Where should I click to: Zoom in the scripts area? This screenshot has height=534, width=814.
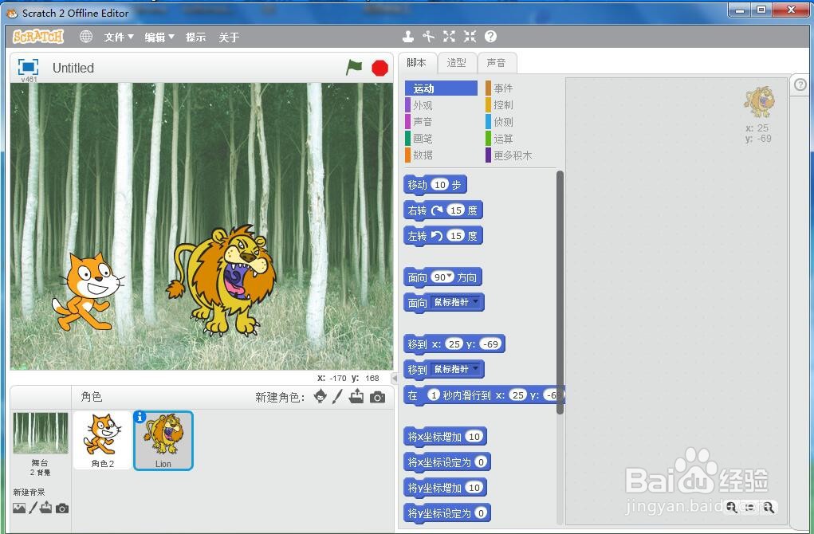(x=769, y=507)
